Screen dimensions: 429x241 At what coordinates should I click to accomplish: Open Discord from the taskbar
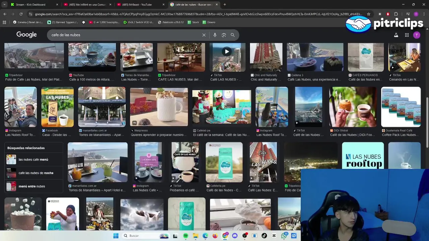coord(235,236)
